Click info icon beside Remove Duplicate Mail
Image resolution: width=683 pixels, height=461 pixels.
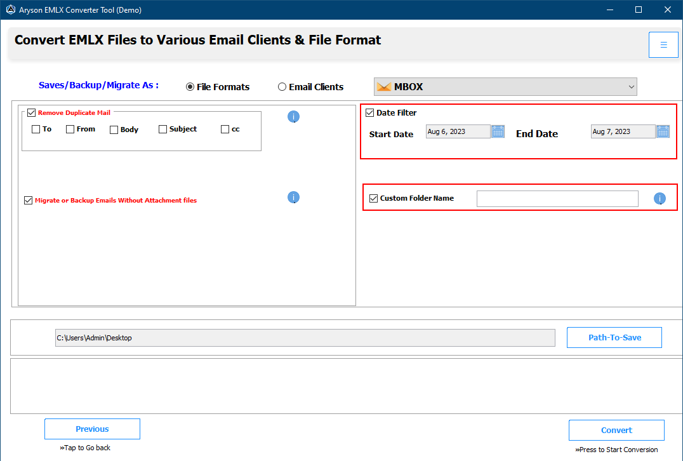(294, 117)
